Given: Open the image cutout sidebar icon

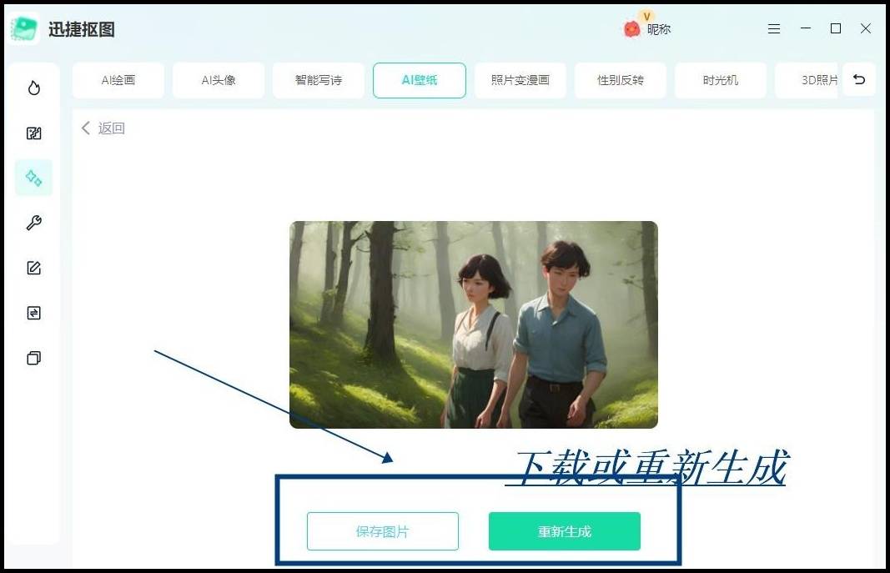Looking at the screenshot, I should (33, 133).
